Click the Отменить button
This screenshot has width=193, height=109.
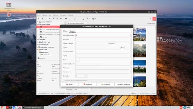click(88, 84)
